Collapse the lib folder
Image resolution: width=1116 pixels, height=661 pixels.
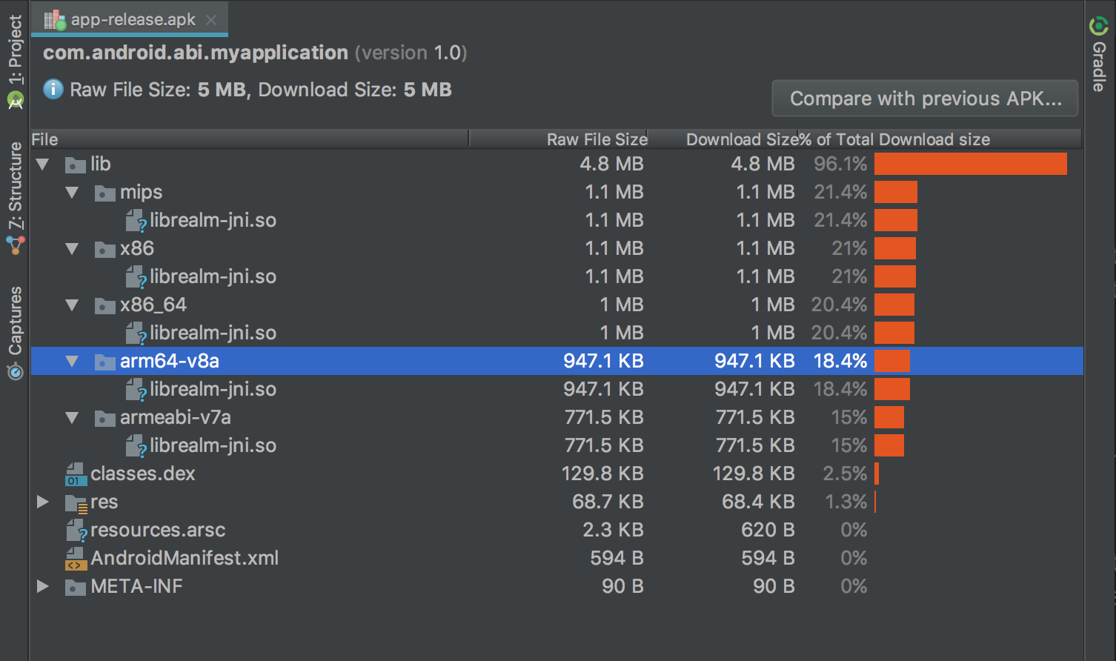(x=43, y=165)
